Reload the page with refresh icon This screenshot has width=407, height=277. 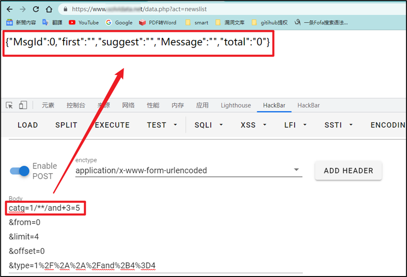pos(36,9)
